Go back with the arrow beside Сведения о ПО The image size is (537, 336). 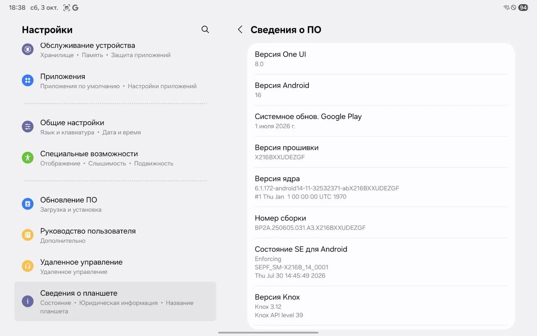[x=240, y=29]
